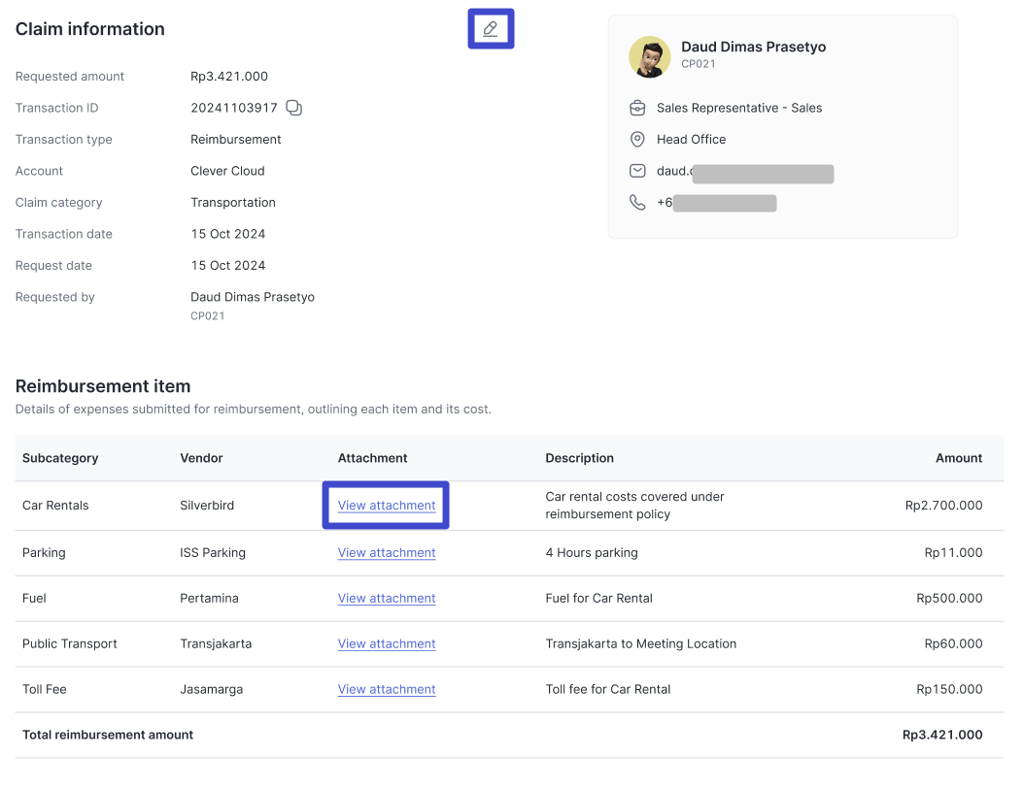
Task: Click the Transaction date value 15 Oct 2024
Action: 228,234
